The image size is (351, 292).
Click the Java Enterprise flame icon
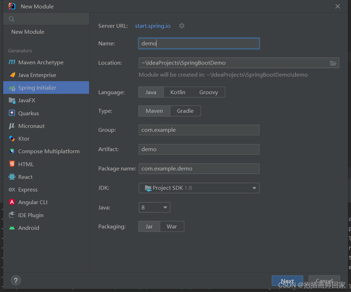[x=12, y=75]
